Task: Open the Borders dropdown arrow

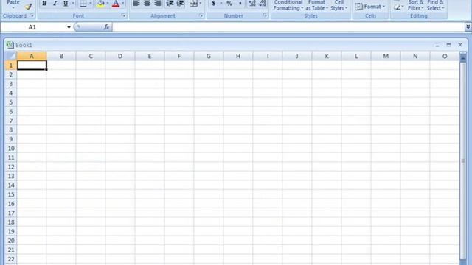Action: click(90, 4)
